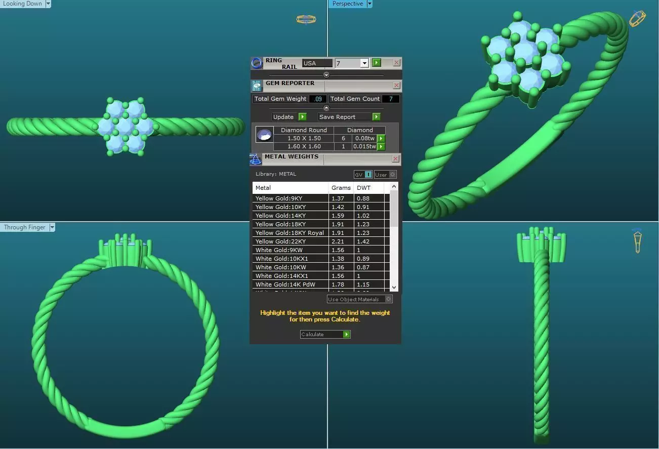Open the Looking Down viewport menu arrow
Image resolution: width=659 pixels, height=449 pixels.
click(48, 4)
